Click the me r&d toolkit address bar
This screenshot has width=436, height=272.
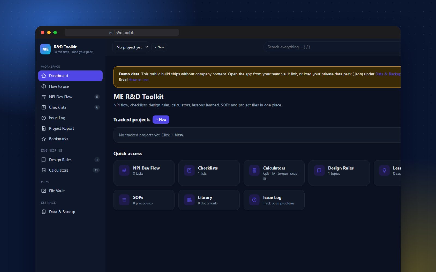(x=122, y=33)
